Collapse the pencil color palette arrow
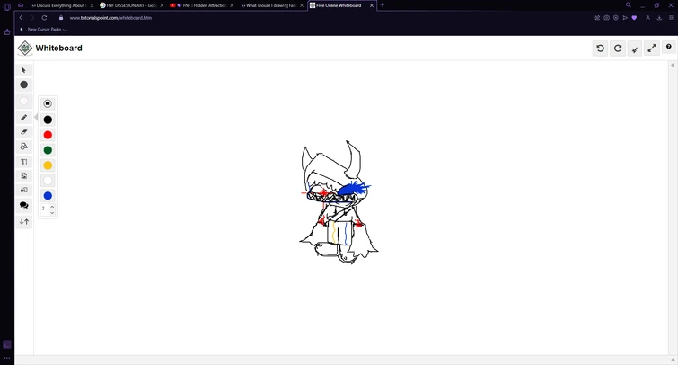The height and width of the screenshot is (365, 678). (x=36, y=118)
